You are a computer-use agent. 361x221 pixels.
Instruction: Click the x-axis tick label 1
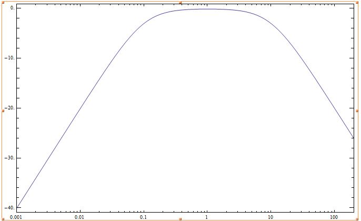pyautogui.click(x=207, y=216)
